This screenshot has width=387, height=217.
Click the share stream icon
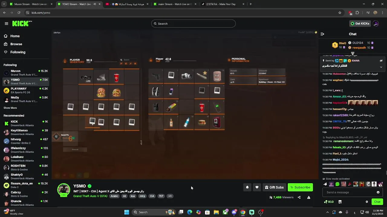point(299,197)
